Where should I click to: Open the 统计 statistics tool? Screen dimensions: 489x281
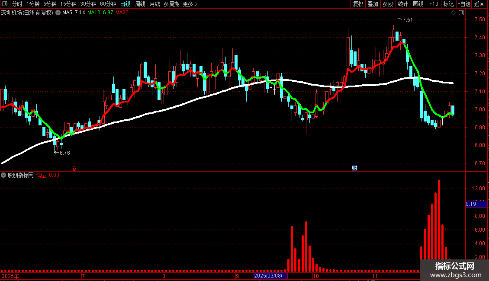coord(403,4)
